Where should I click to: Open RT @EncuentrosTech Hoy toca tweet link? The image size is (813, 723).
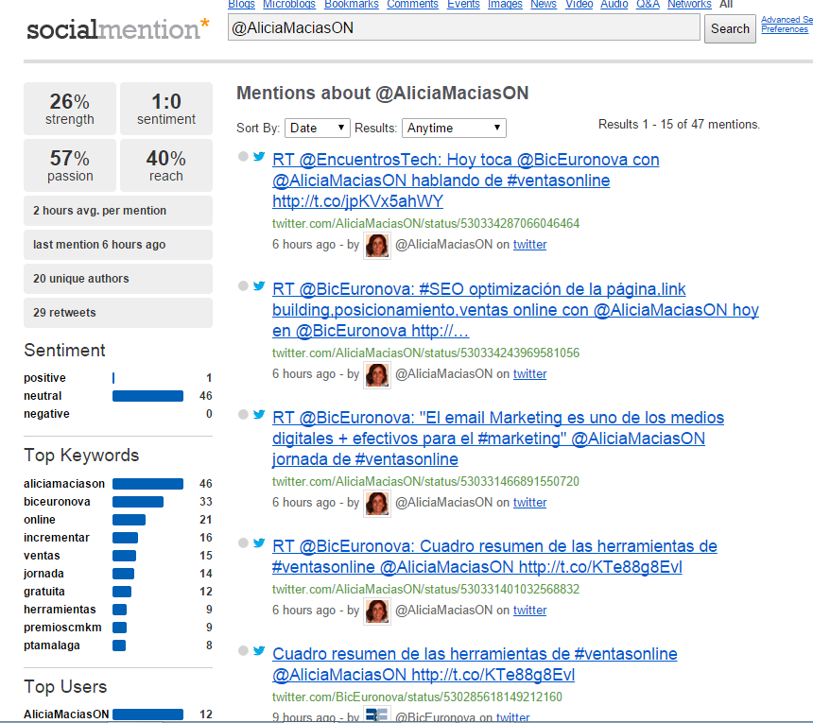(x=466, y=181)
